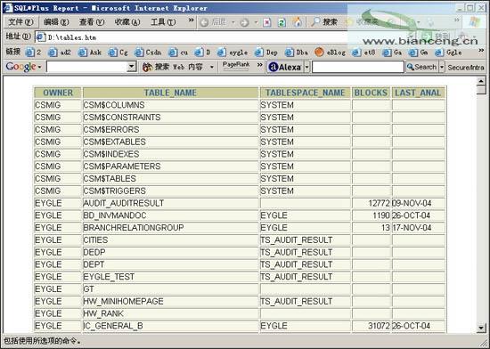Expand the Alexa Search button dropdown
This screenshot has height=349, width=490.
pyautogui.click(x=442, y=67)
